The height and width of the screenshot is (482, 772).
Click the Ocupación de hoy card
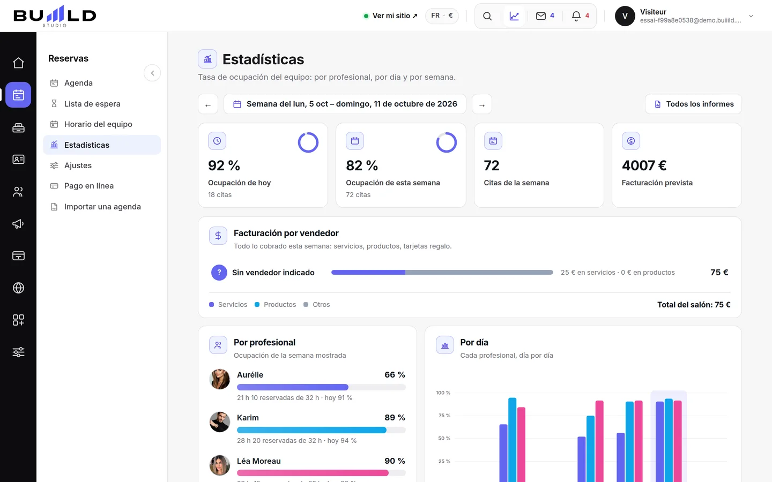pos(263,165)
